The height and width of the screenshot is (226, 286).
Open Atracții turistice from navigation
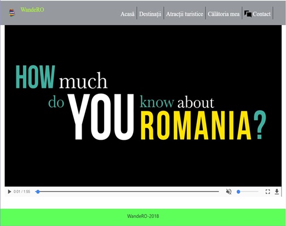click(185, 14)
